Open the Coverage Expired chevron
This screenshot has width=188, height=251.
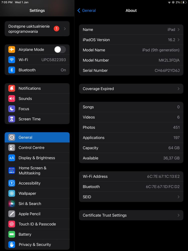(178, 89)
